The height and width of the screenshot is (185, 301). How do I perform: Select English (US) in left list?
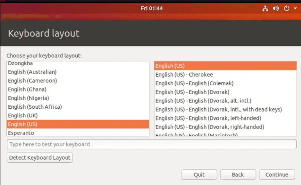click(78, 124)
